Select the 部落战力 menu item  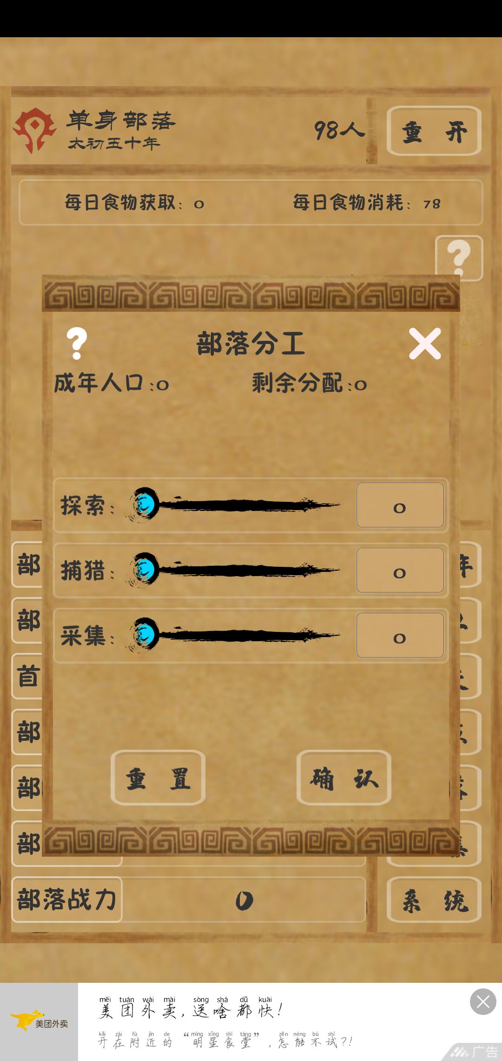tap(67, 900)
